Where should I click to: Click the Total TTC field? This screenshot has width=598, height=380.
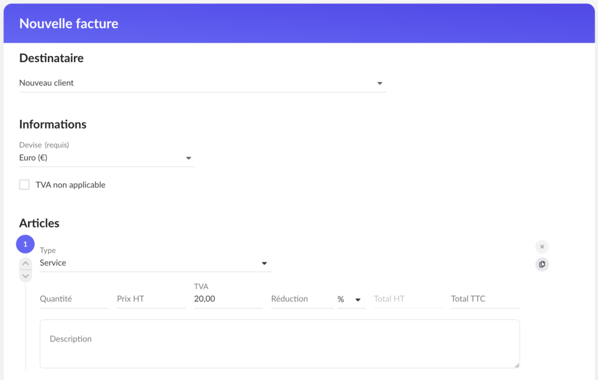coord(485,299)
